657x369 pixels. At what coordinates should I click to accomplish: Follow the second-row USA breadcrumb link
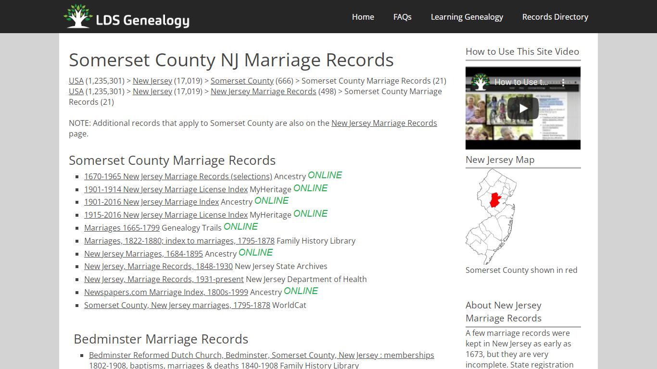[76, 91]
